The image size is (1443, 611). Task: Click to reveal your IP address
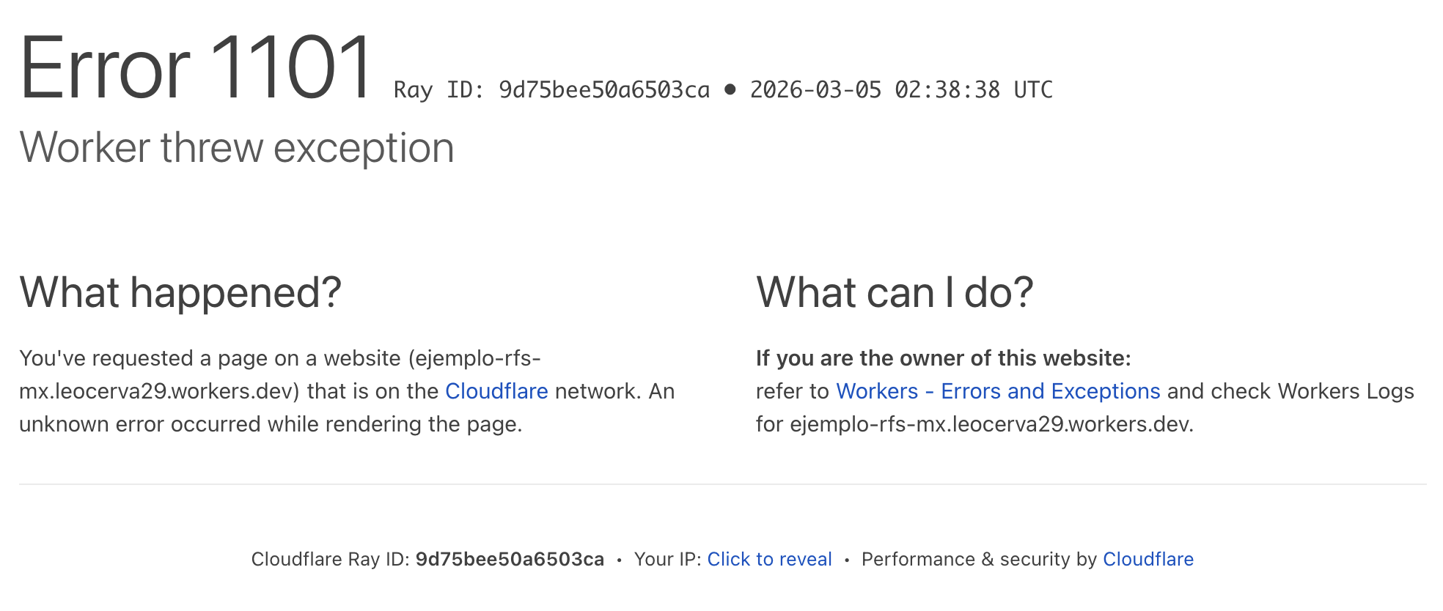pos(769,560)
